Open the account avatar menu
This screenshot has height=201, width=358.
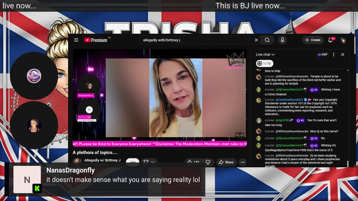(x=343, y=40)
